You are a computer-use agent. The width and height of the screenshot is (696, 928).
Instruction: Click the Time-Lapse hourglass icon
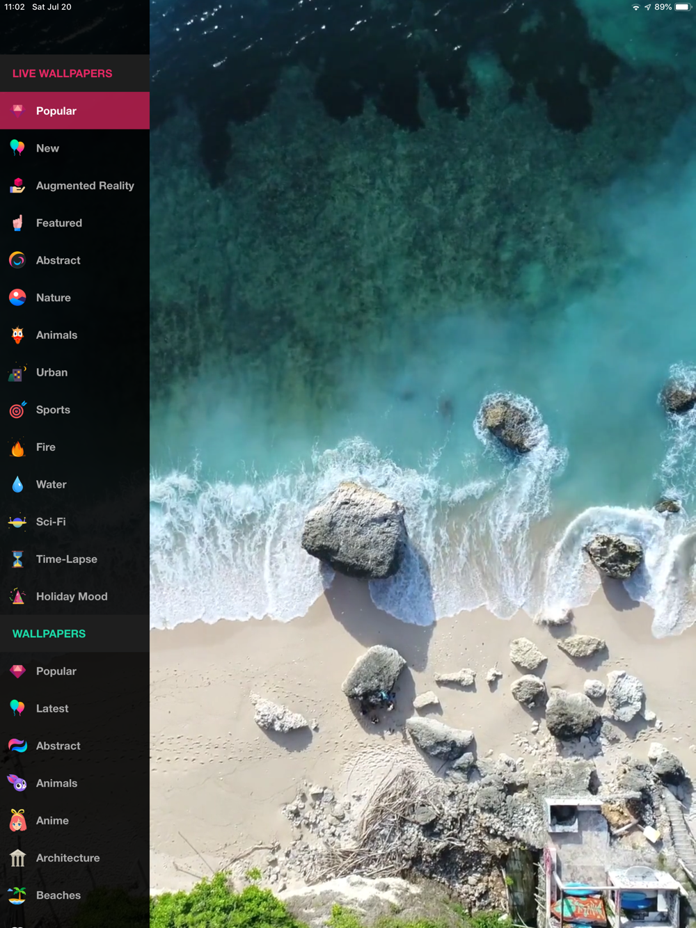pos(17,559)
